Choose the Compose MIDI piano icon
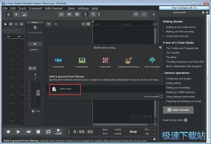Image resolution: width=211 pixels, height=144 pixels. pos(82,60)
